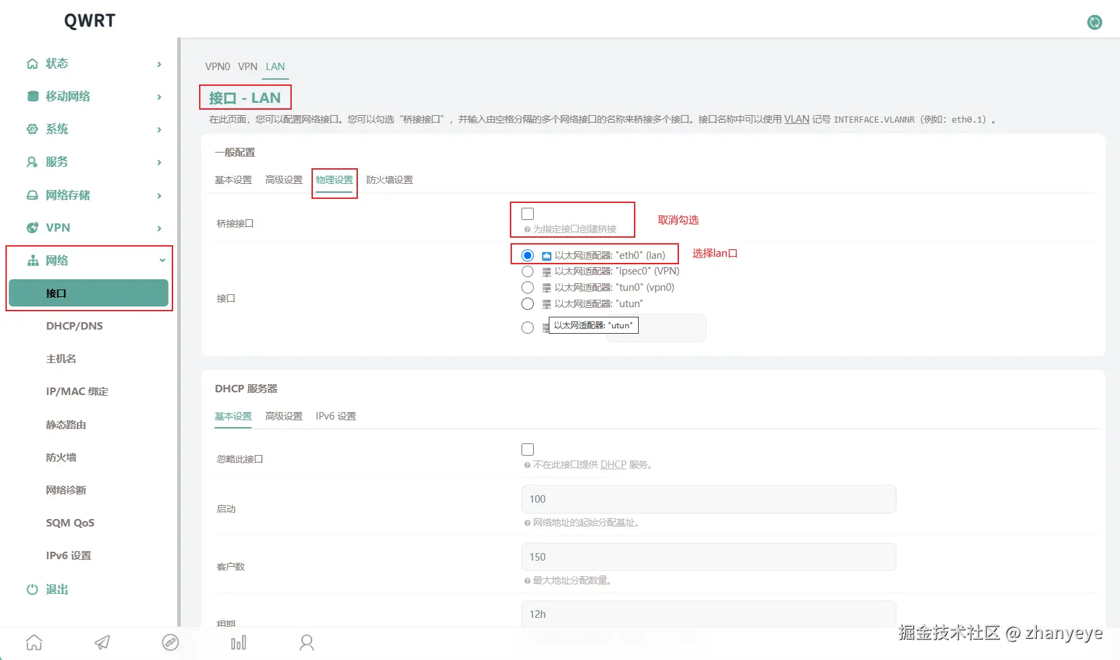Expand the 移动网络 menu chevron
The height and width of the screenshot is (660, 1120).
pos(160,97)
